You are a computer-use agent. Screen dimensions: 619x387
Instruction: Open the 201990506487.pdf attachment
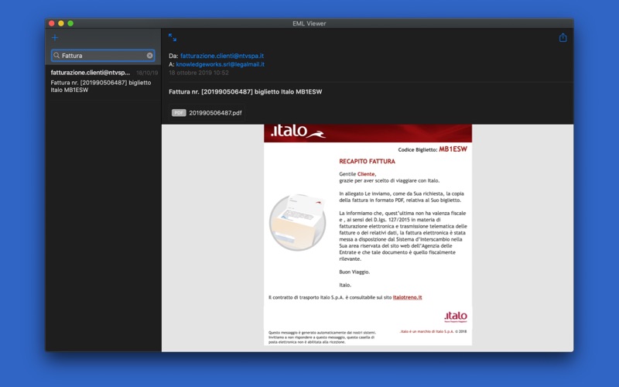207,113
